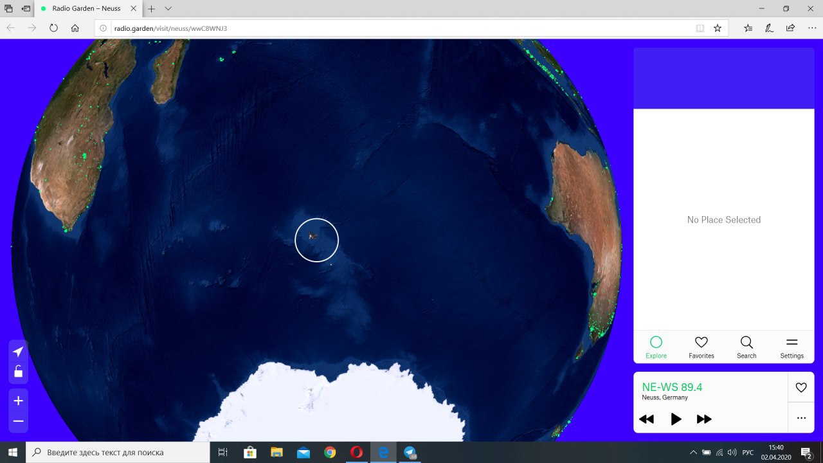Open the Windows Start menu
Image resolution: width=823 pixels, height=463 pixels.
coord(13,453)
